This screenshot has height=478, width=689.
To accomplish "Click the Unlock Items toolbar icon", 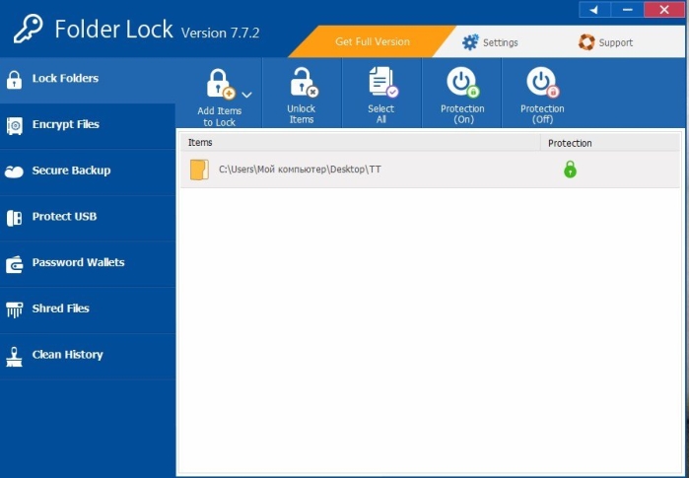I will coord(304,83).
